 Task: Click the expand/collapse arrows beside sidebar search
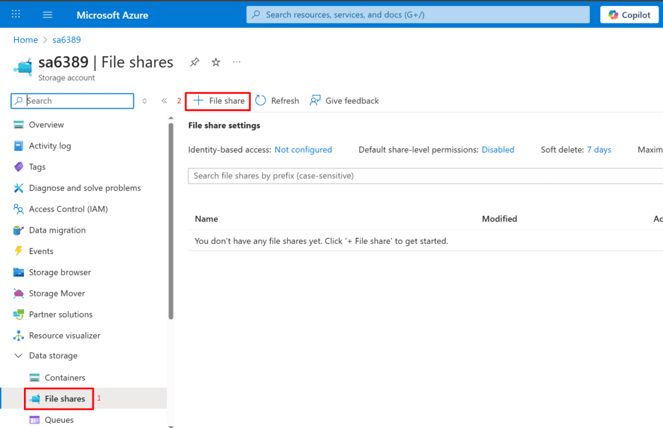144,101
